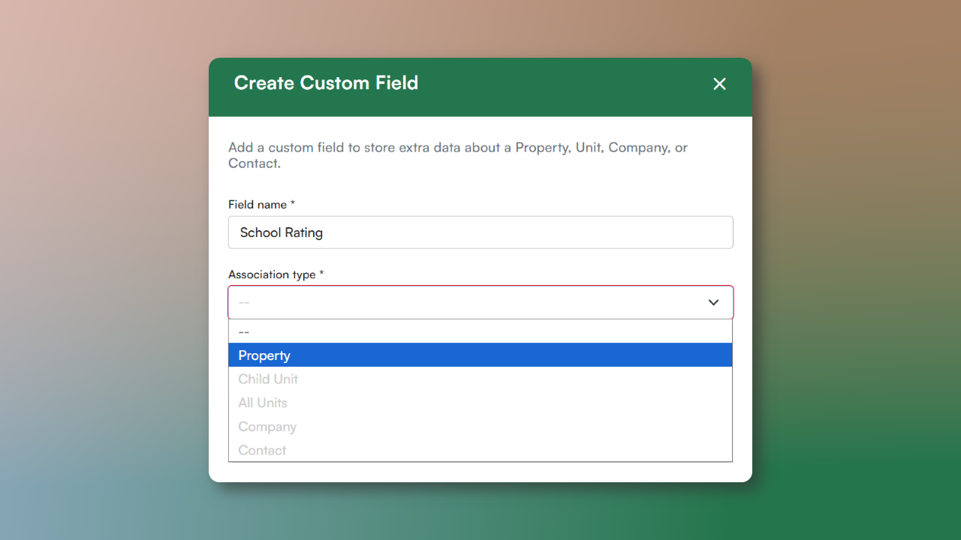Click the required asterisk beside Field name
Screen dimensions: 961x540
point(293,204)
